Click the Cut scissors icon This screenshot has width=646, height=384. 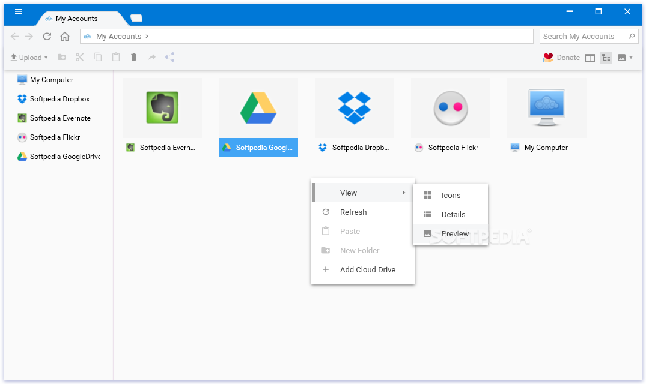(x=79, y=57)
